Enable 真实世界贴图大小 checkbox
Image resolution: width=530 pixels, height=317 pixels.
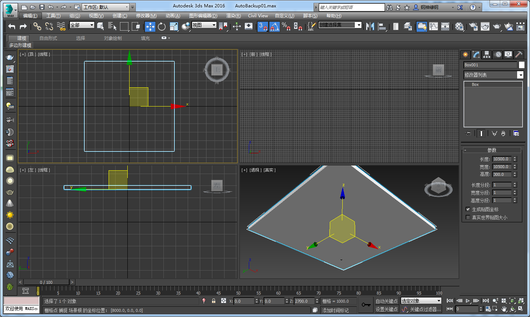click(468, 217)
